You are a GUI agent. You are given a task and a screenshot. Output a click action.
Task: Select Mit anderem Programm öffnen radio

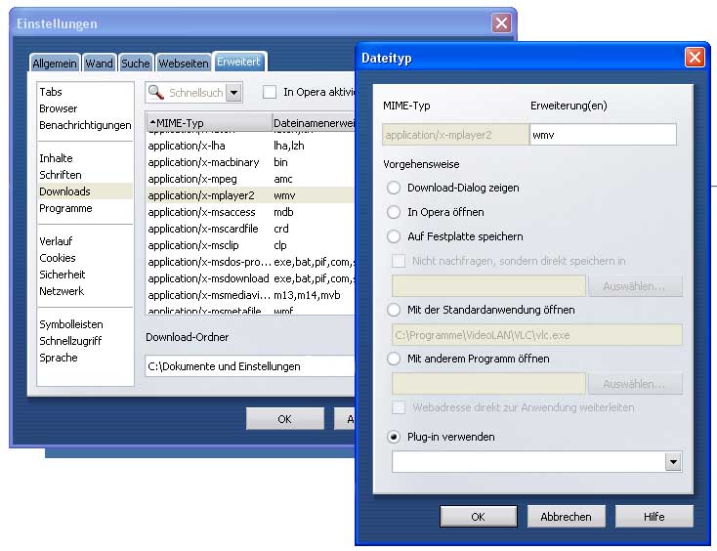coord(394,359)
